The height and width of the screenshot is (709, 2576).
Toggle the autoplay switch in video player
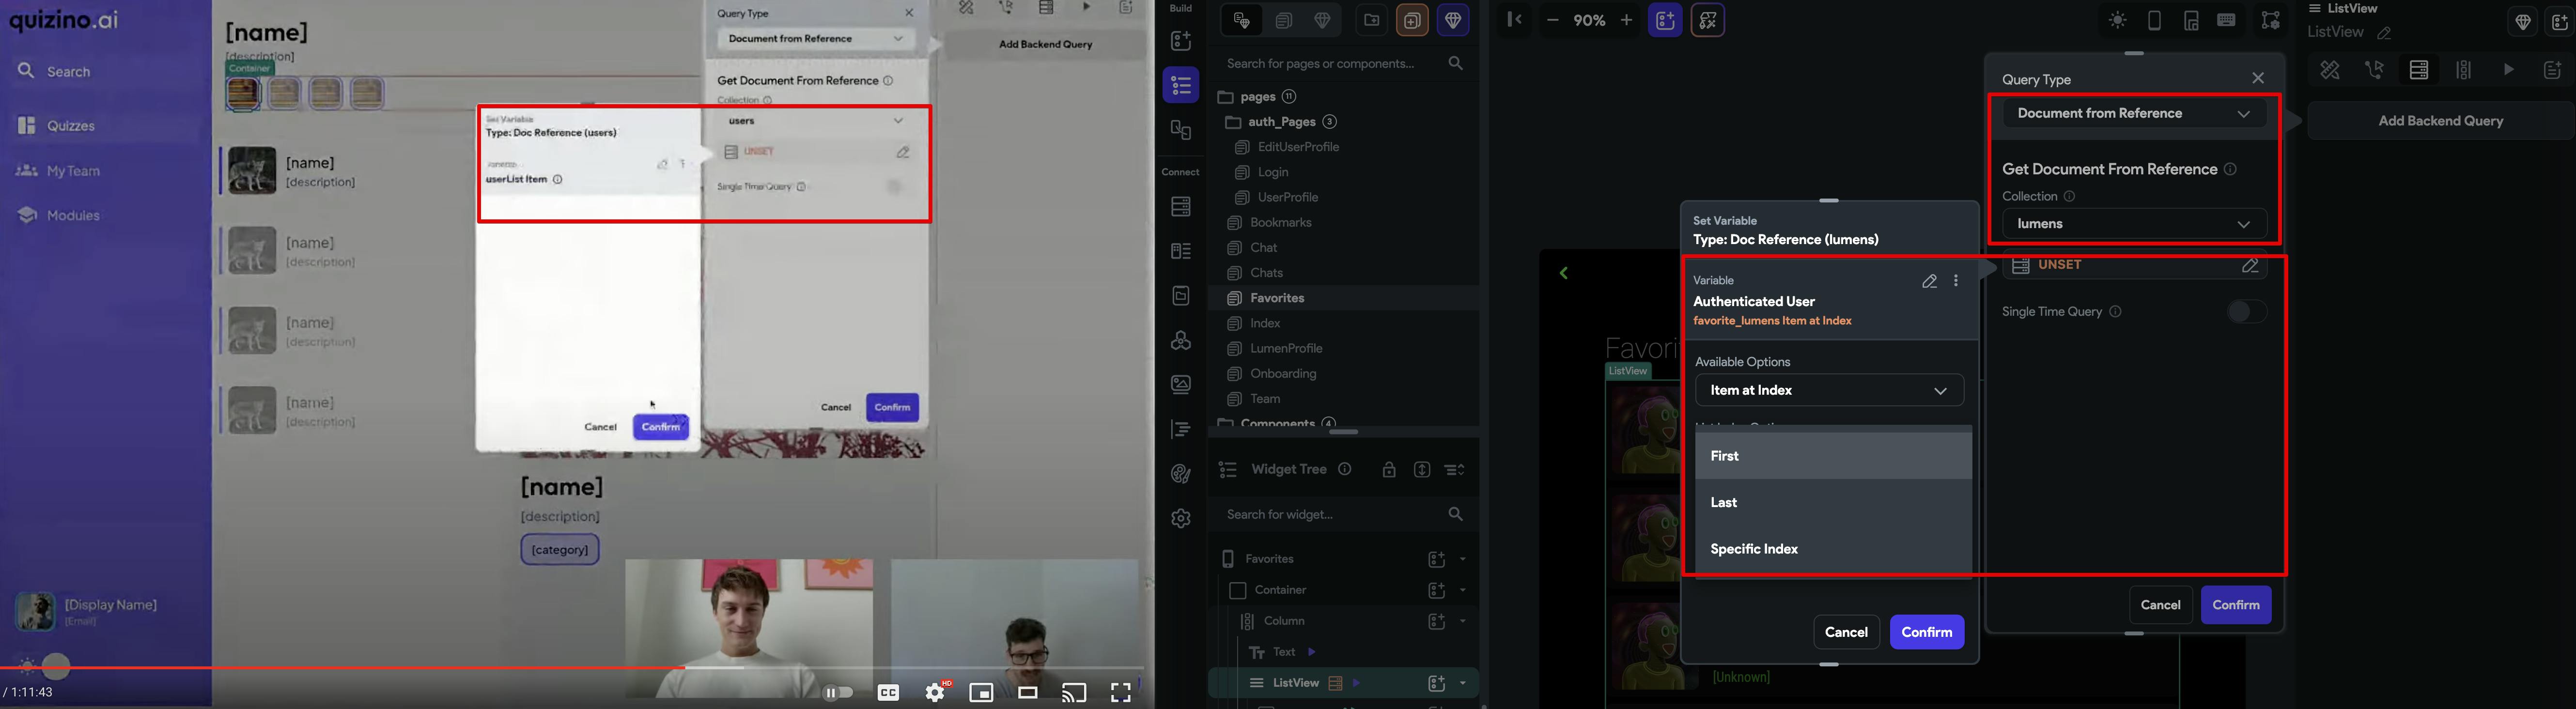(838, 692)
